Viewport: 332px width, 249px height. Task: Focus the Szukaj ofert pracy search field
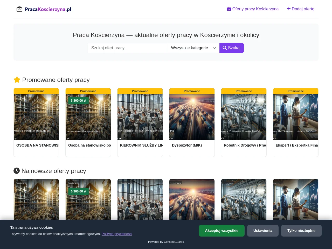click(128, 48)
